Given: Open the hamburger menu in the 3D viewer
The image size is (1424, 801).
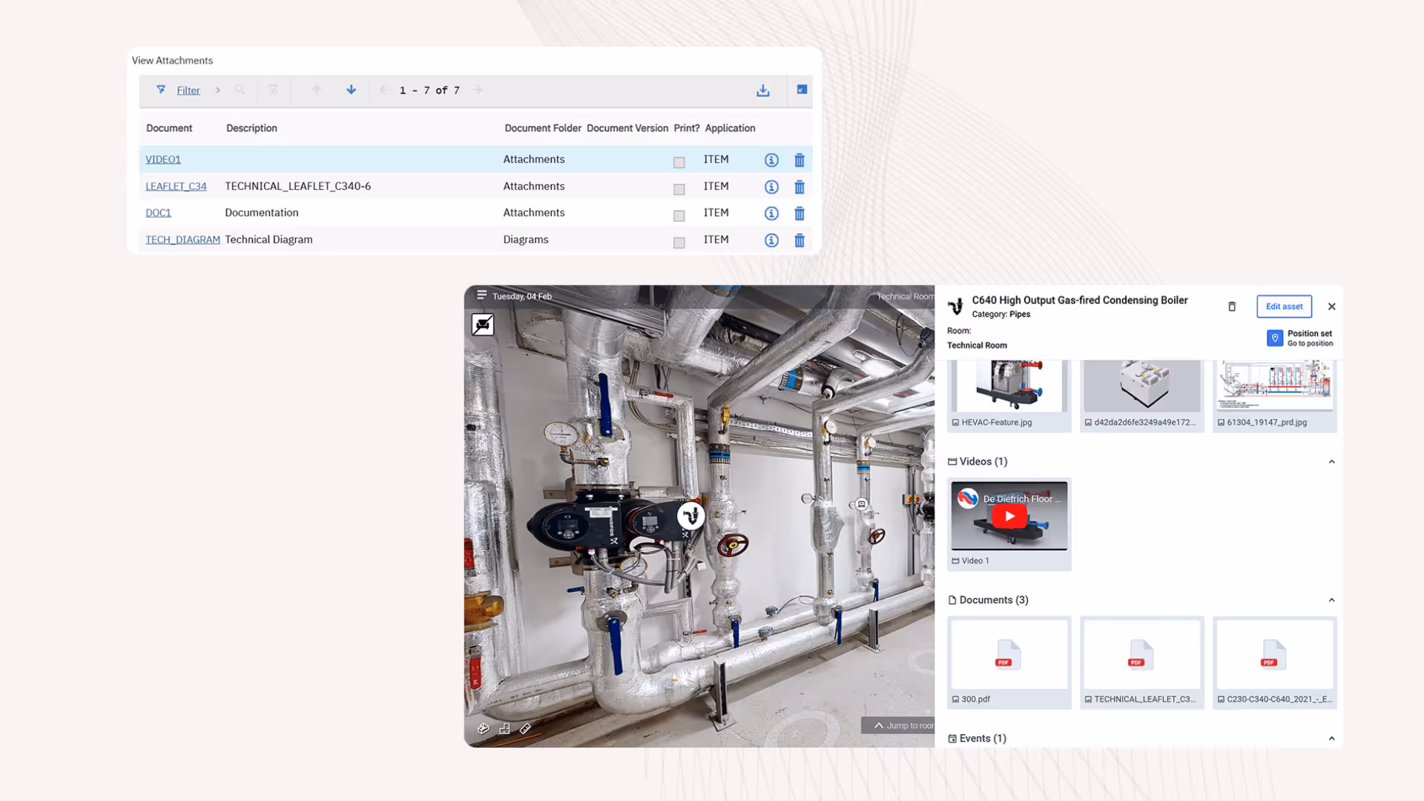Looking at the screenshot, I should point(481,295).
